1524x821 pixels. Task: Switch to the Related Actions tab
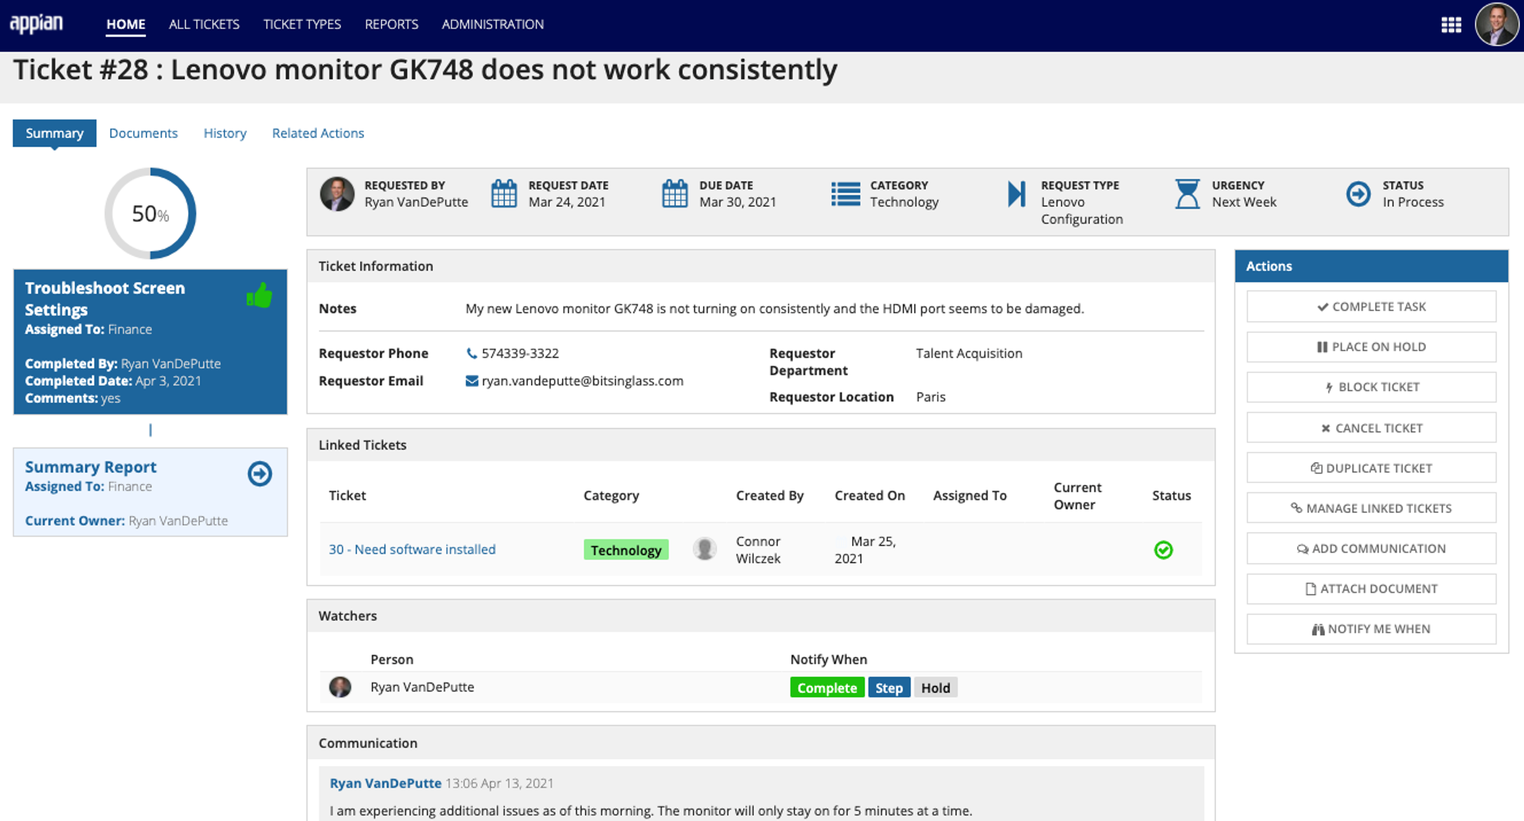pyautogui.click(x=317, y=133)
